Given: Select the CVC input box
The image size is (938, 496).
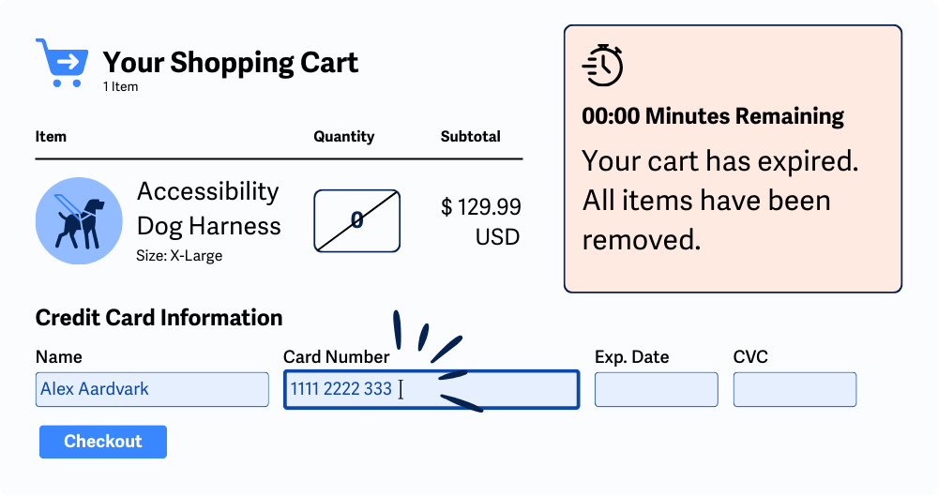Looking at the screenshot, I should click(794, 389).
